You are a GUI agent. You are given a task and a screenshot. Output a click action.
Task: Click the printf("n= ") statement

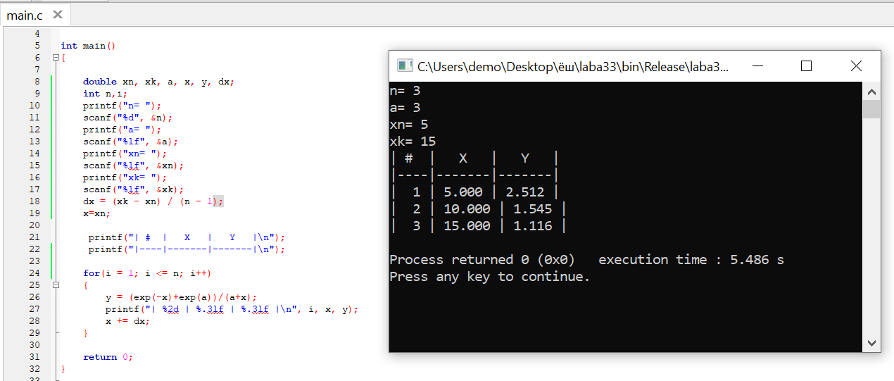(122, 106)
